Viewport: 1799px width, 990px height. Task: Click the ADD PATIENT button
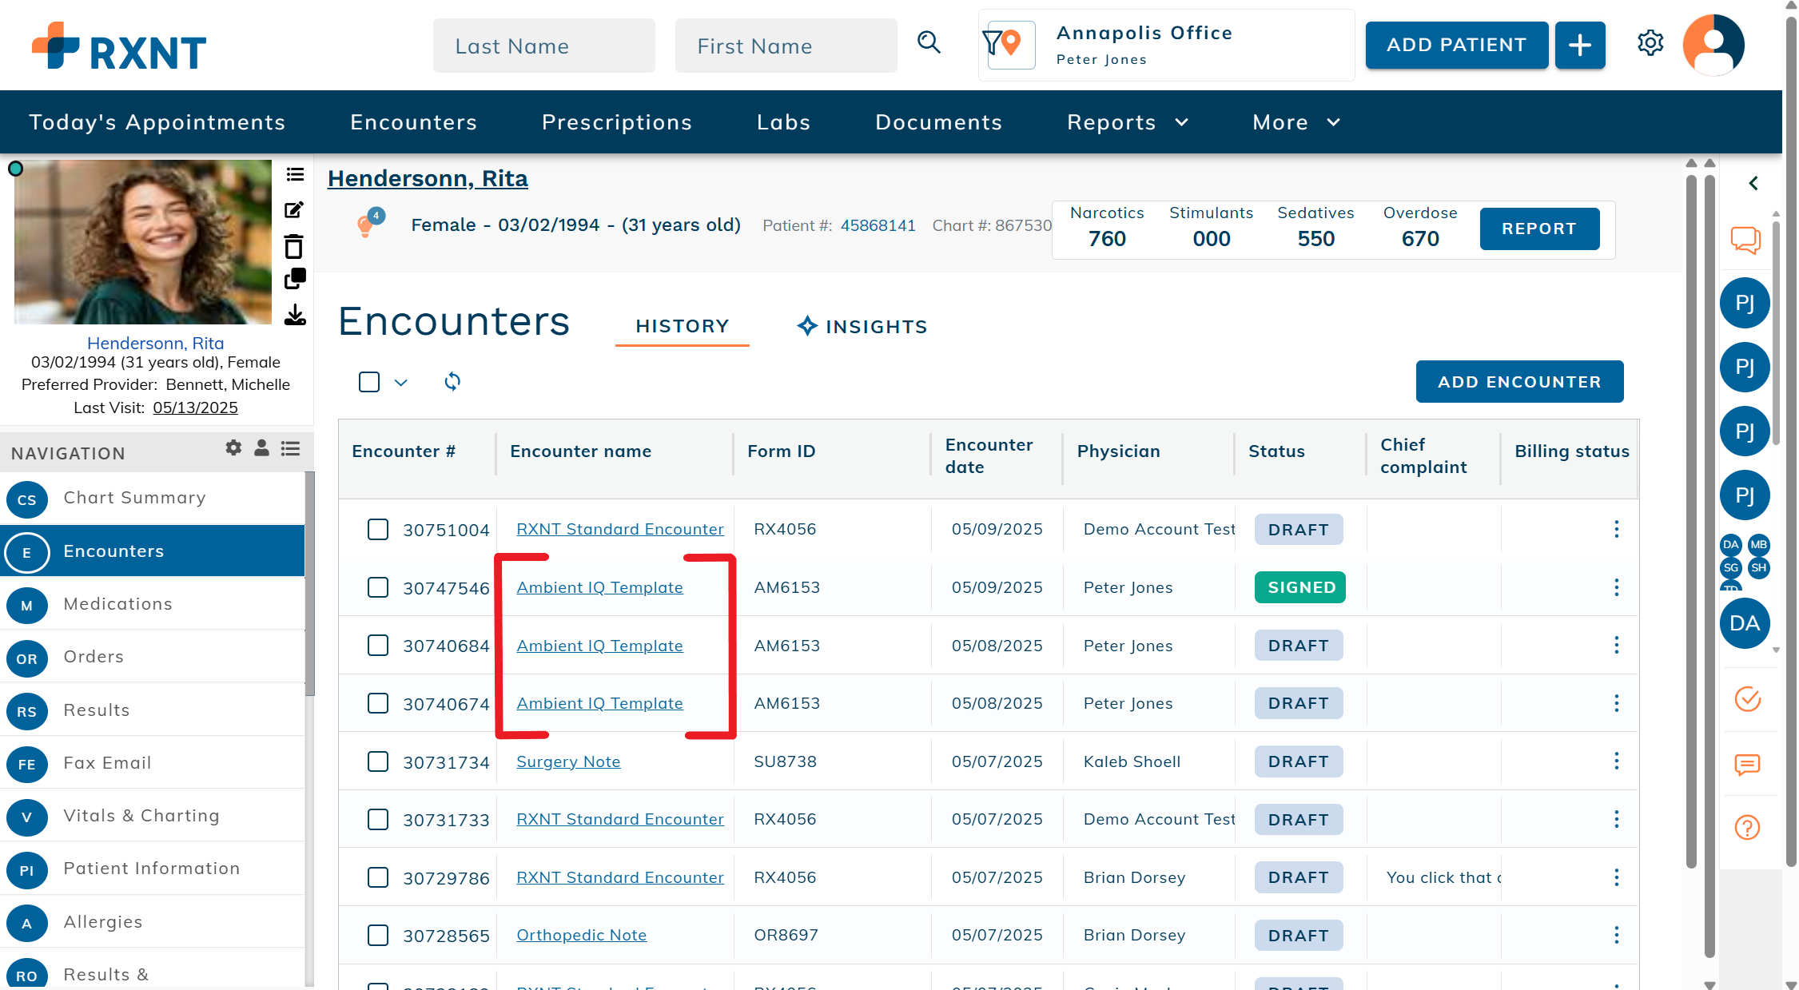click(1456, 45)
